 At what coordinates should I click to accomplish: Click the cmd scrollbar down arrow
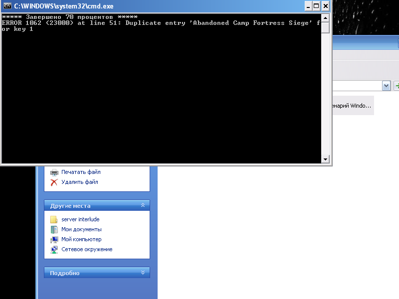(x=325, y=159)
